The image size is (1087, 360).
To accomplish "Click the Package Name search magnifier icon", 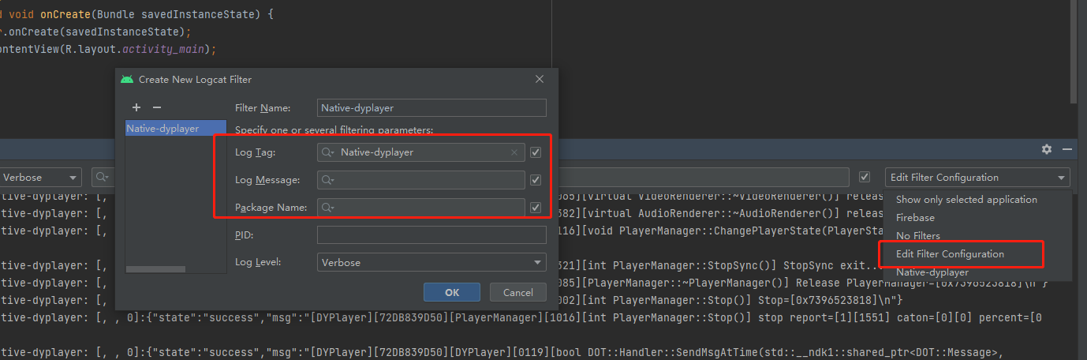I will point(328,208).
